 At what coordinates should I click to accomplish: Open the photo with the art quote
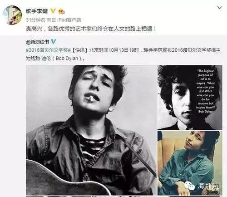pyautogui.click(x=190, y=98)
